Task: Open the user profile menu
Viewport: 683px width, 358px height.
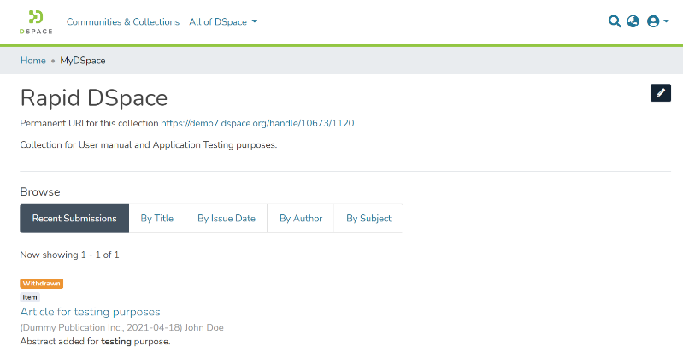Action: [x=657, y=21]
